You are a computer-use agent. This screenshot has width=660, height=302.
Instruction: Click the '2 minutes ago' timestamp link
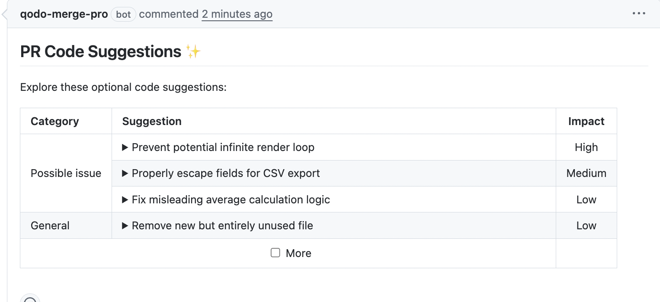point(237,14)
